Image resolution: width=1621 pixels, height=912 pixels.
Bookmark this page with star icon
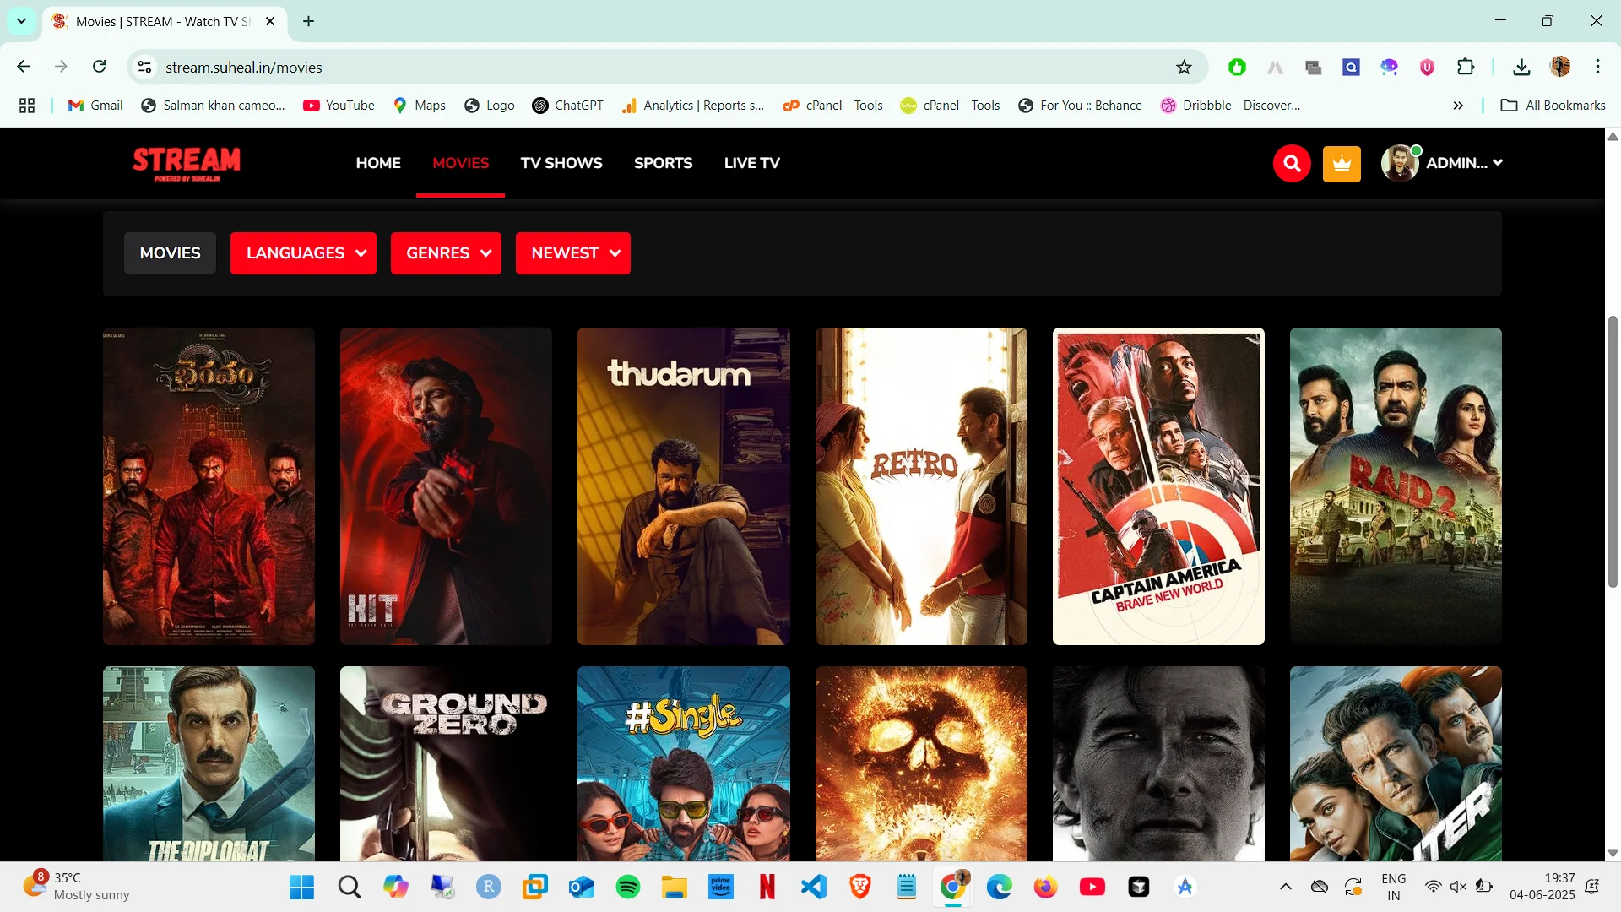tap(1184, 67)
